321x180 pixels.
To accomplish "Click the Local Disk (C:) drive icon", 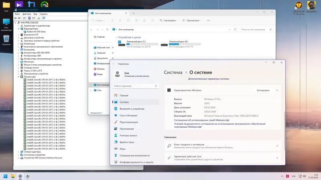I will (121, 44).
